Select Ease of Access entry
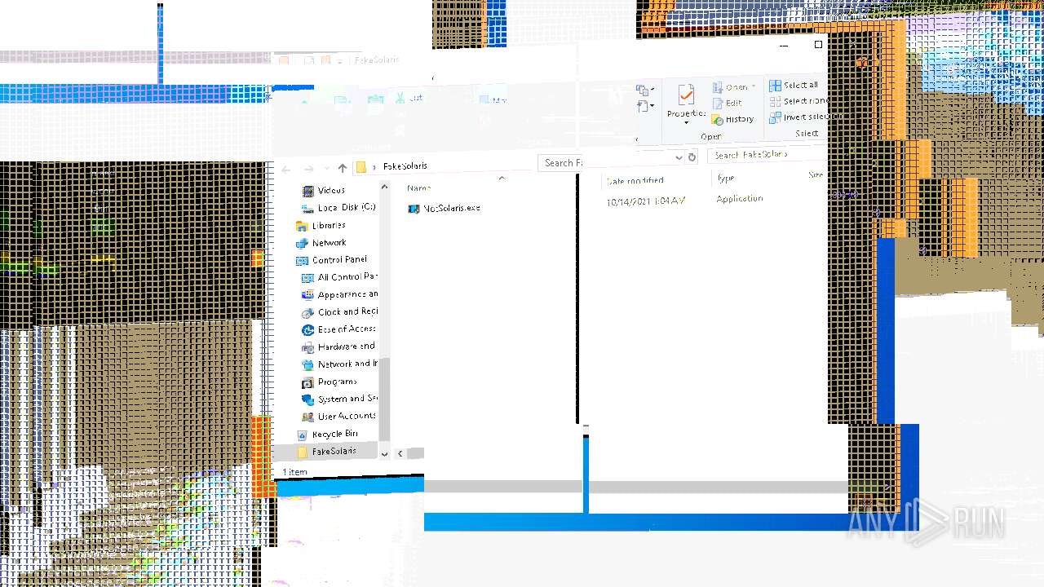This screenshot has height=587, width=1044. [x=339, y=329]
